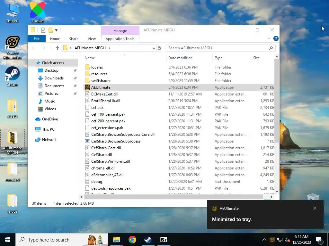Click the Properties quick access toolbar icon
The height and width of the screenshot is (246, 329).
(43, 30)
